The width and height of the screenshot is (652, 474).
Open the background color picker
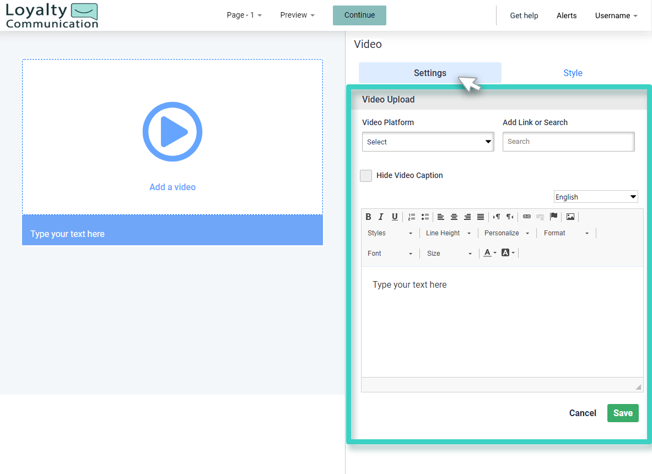click(506, 252)
